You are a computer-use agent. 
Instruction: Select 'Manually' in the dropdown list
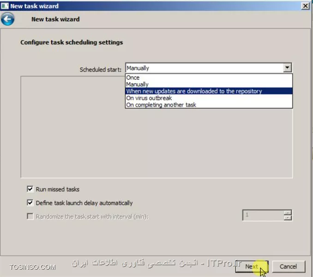pos(209,84)
